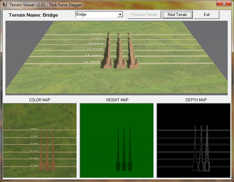The height and width of the screenshot is (182, 234).
Task: Click the Terrain Viewer app icon in title bar
Action: (x=5, y=5)
